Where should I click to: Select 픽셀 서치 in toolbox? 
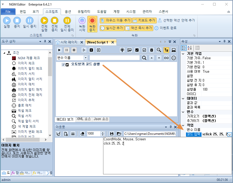24,116
